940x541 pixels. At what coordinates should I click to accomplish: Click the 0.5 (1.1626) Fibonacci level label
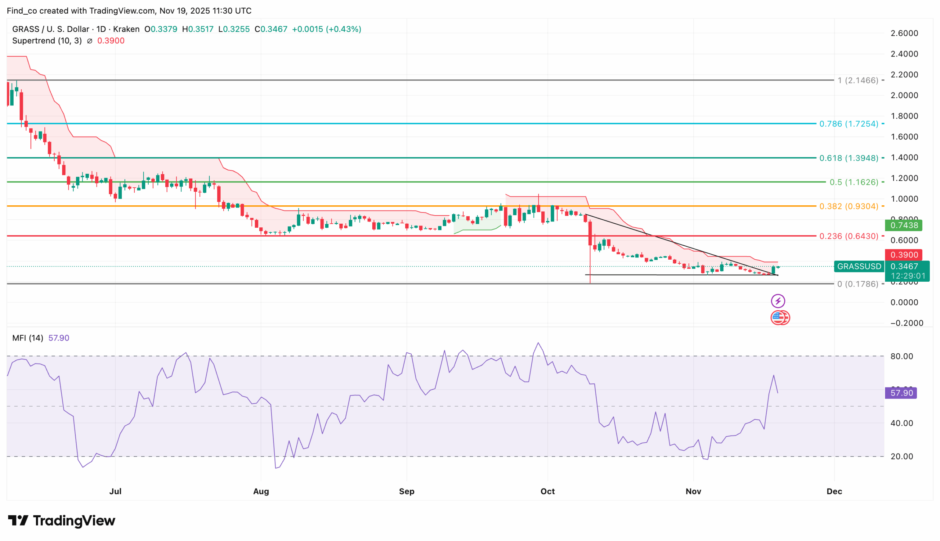(853, 183)
